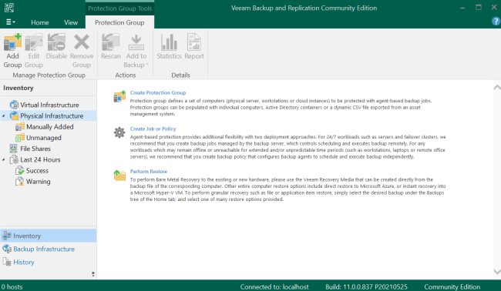Click the Disable ribbon icon
Image resolution: width=501 pixels, height=291 pixels.
[56, 42]
